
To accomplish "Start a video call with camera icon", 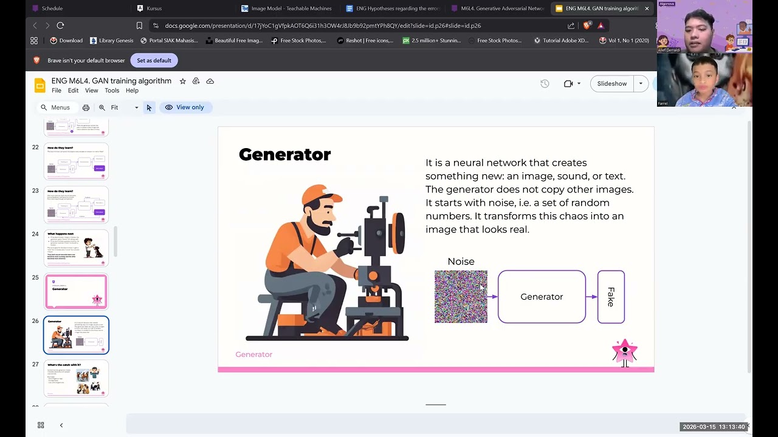I will coord(568,84).
